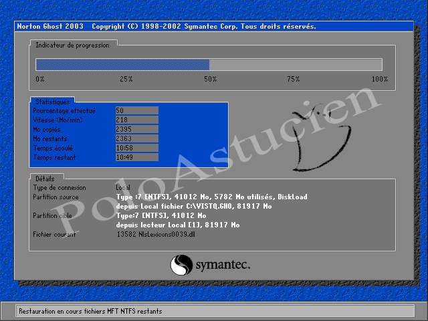
Task: Click the 'Mo copiés' label
Action: click(47, 129)
